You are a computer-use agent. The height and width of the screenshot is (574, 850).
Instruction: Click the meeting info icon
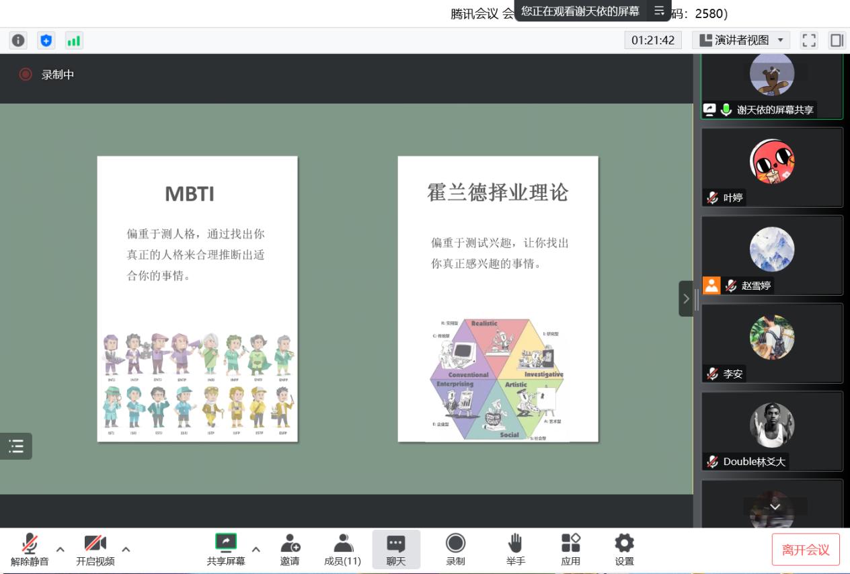pyautogui.click(x=17, y=40)
